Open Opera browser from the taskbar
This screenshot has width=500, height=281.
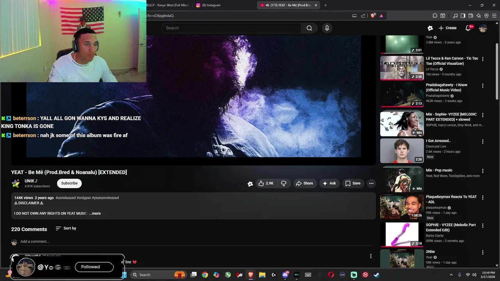[x=331, y=275]
